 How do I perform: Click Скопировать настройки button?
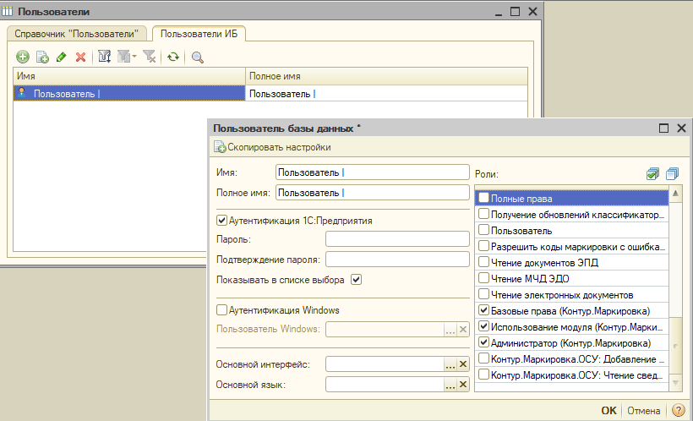[x=272, y=147]
